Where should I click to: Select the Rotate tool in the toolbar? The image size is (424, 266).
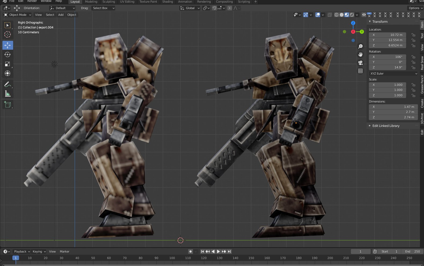click(x=8, y=55)
